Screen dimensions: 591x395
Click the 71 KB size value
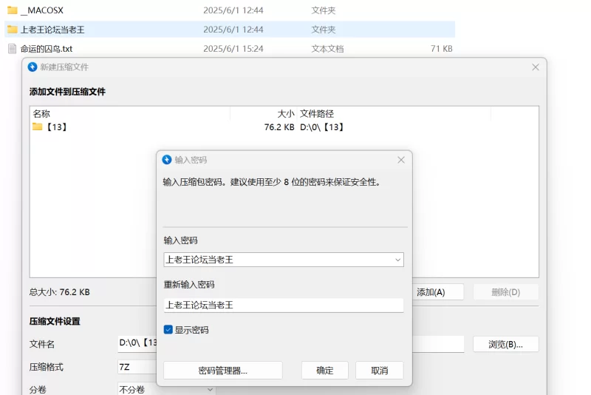[x=441, y=49]
